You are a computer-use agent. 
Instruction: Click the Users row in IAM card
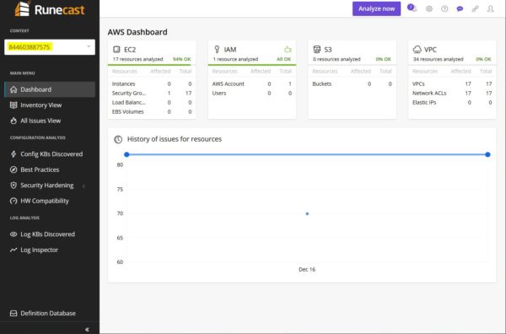[x=252, y=93]
